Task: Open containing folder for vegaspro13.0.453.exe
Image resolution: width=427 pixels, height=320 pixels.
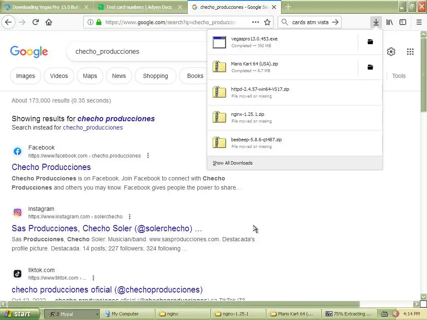Action: [370, 42]
